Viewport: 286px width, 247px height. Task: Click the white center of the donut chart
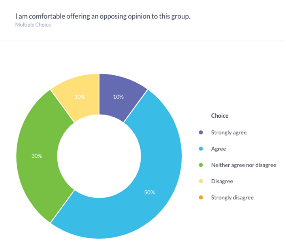coord(99,156)
